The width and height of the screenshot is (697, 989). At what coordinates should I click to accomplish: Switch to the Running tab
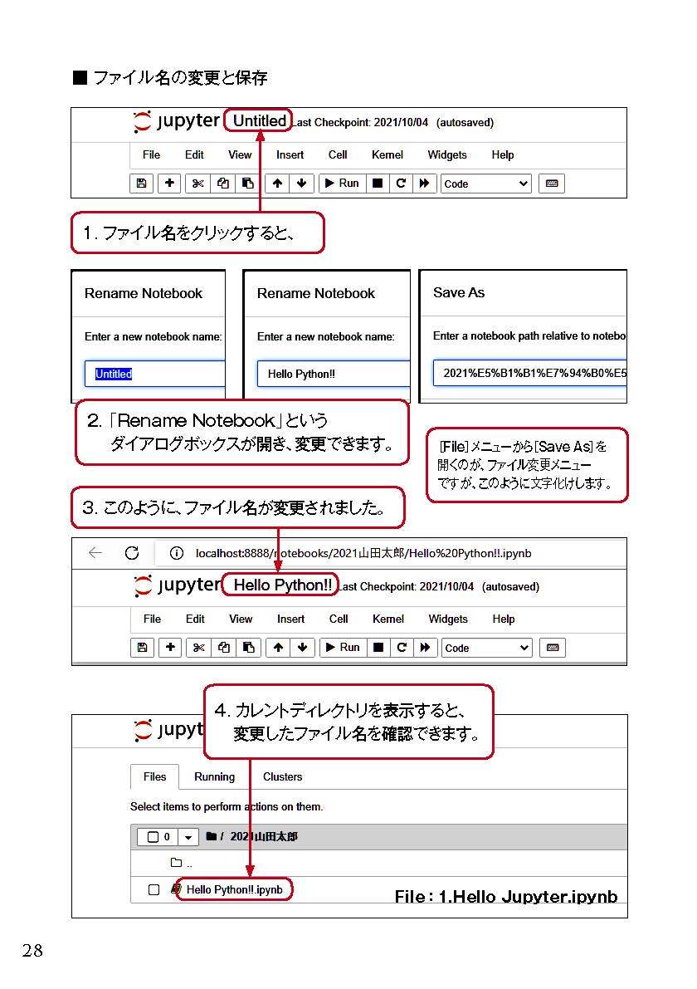coord(214,776)
